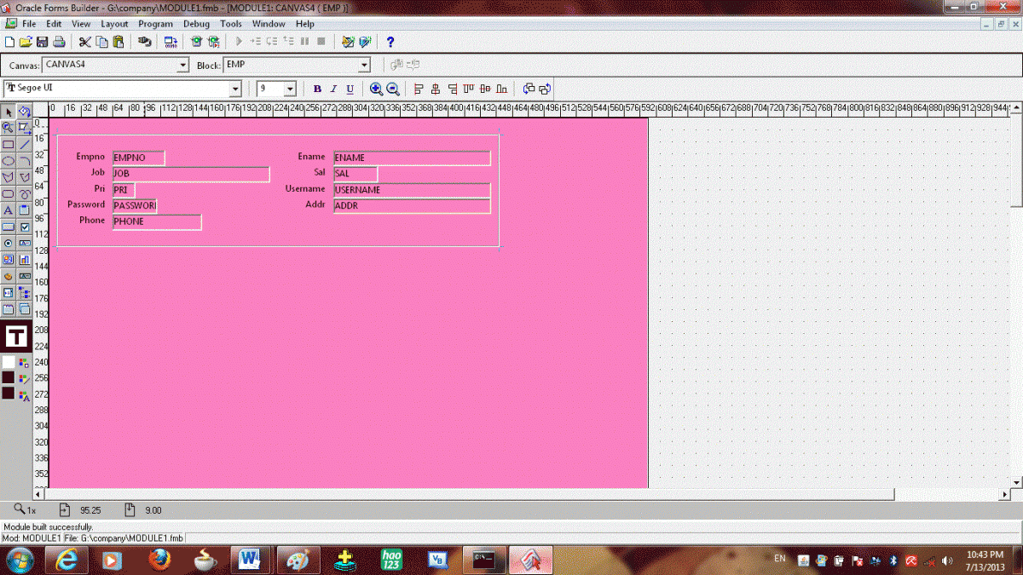
Task: Click the Cut scissors icon
Action: 84,42
